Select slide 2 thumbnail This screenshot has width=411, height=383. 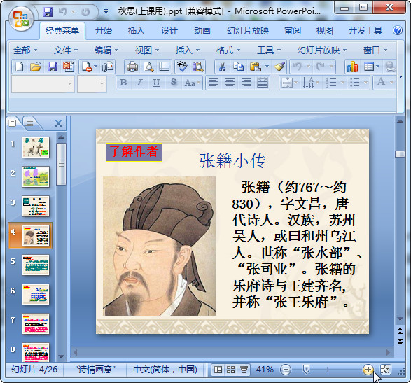coord(36,176)
